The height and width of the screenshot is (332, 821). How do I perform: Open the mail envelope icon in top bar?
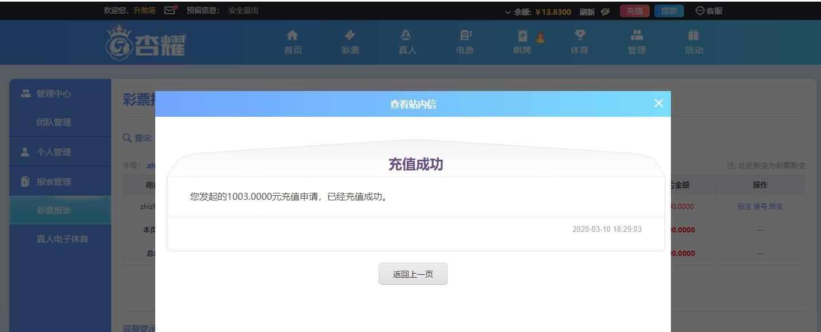[170, 10]
